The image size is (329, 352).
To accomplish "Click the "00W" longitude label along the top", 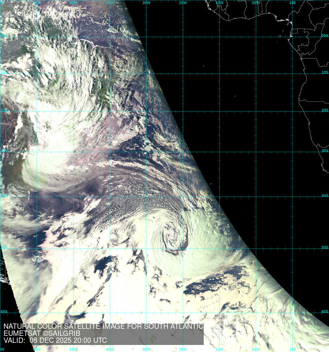I will [x=256, y=3].
